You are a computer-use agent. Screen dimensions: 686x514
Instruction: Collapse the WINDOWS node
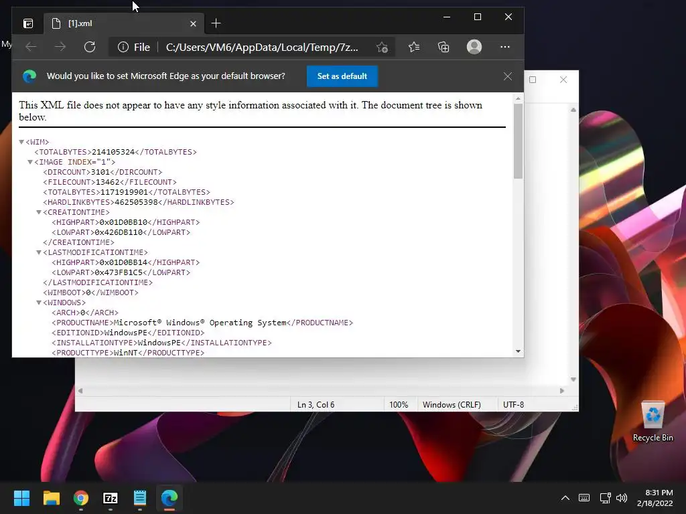pos(39,303)
